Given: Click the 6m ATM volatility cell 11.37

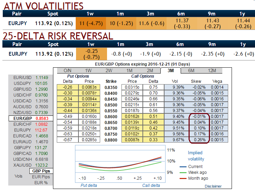Looking at the screenshot, I should click(x=182, y=23).
